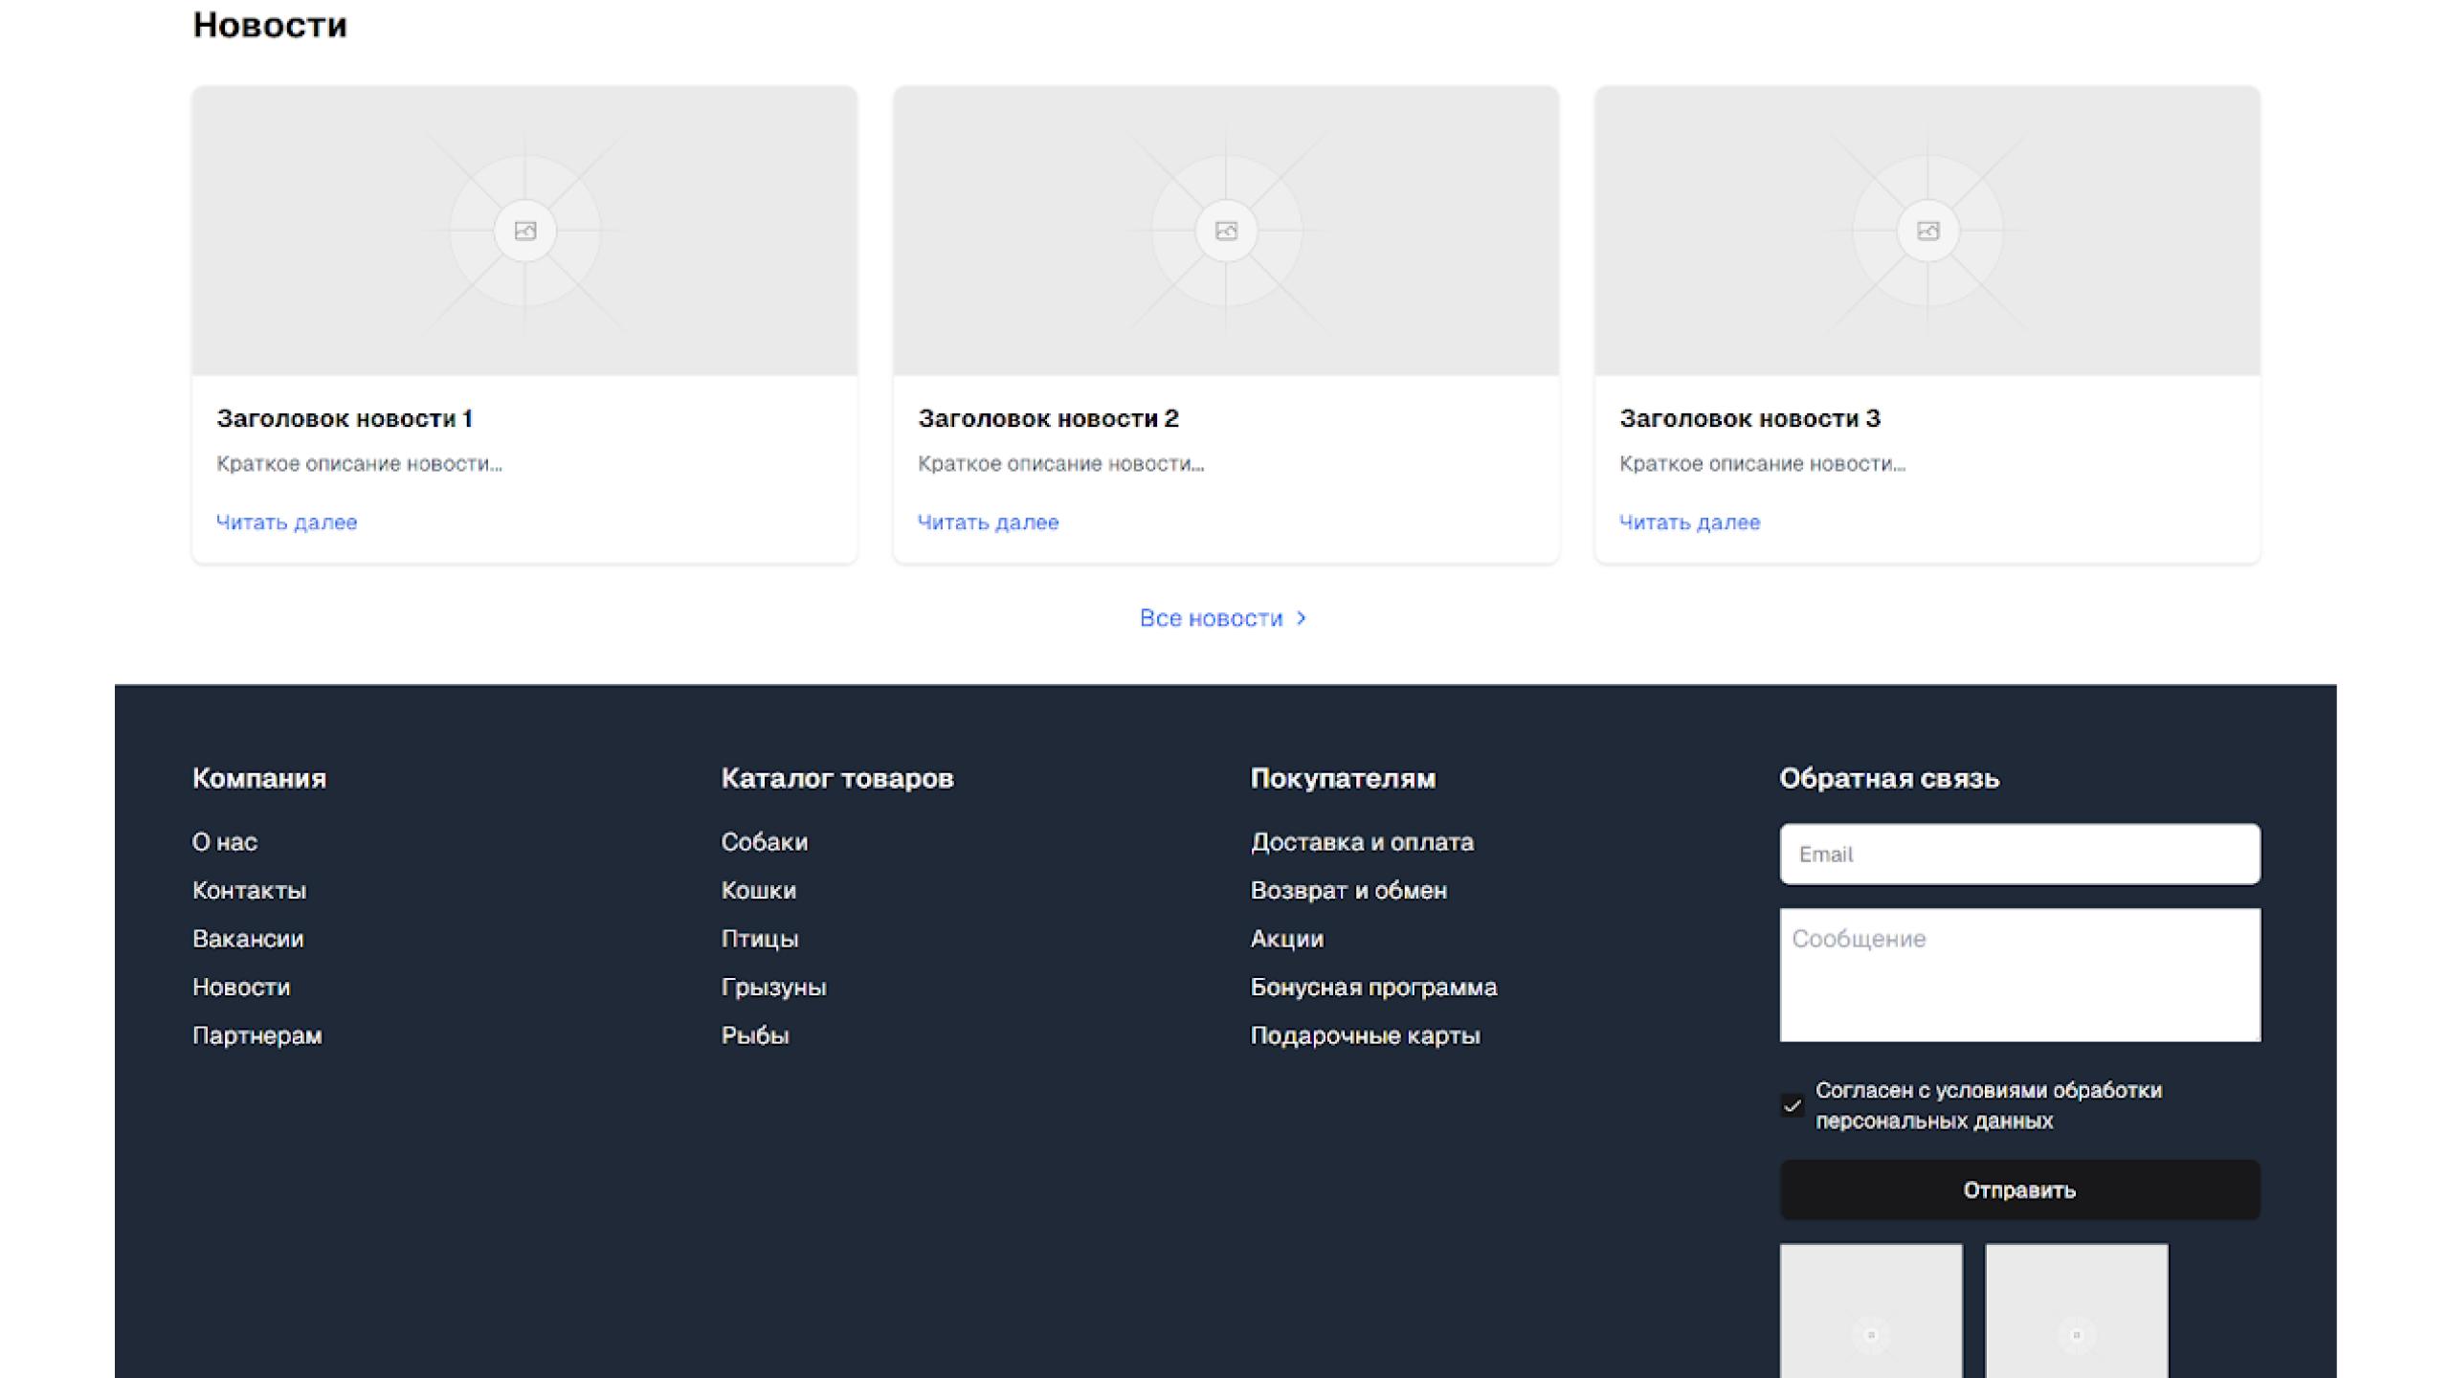
Task: Open Читать далее link for news 3
Action: click(1689, 522)
